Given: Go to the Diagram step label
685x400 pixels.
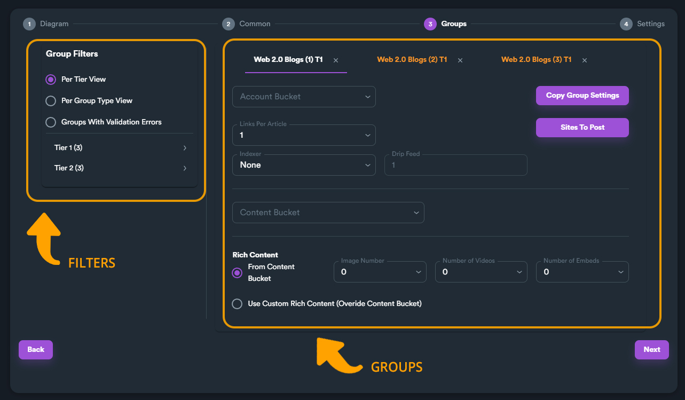Looking at the screenshot, I should [x=54, y=24].
